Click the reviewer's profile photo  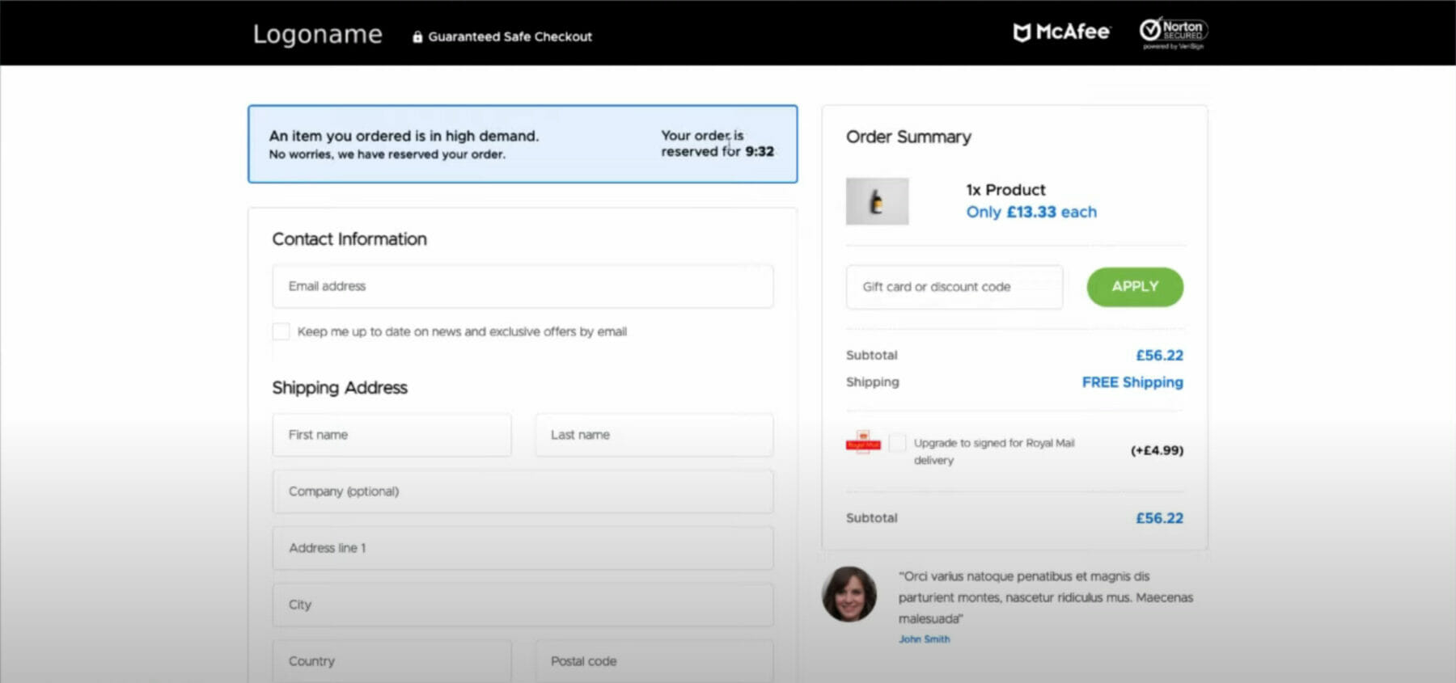849,594
